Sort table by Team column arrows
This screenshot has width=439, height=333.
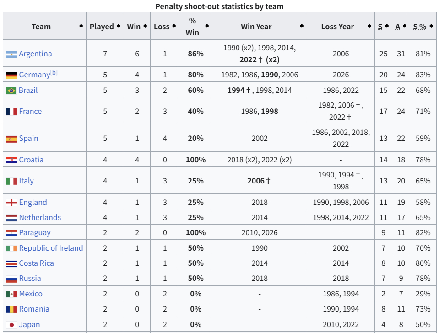(81, 26)
